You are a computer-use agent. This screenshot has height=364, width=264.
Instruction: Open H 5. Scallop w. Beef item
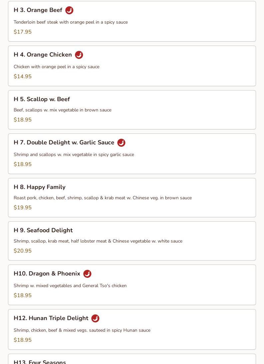pos(42,99)
